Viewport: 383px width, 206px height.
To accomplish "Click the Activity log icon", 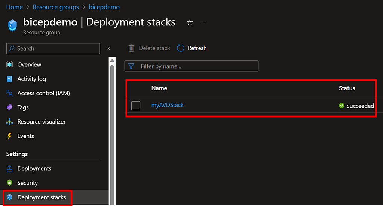I will coord(9,79).
